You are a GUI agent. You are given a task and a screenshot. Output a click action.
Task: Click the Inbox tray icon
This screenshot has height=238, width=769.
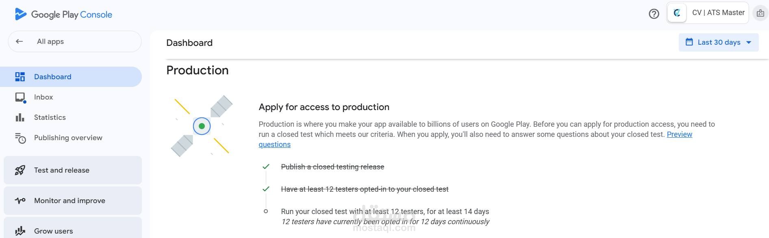(x=20, y=97)
